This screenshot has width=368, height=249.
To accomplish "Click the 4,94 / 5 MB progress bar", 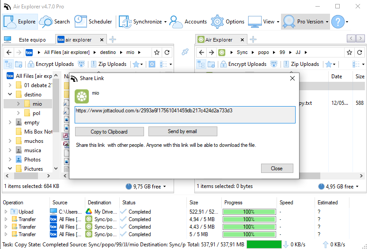I will pyautogui.click(x=249, y=219).
